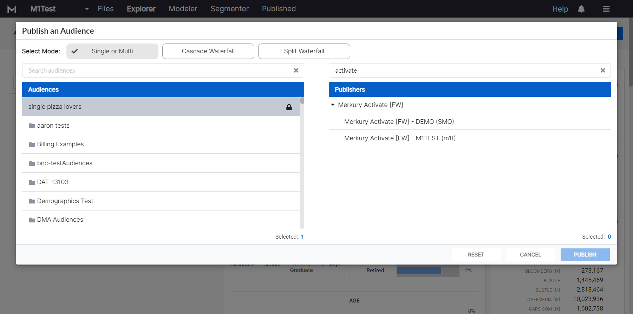633x314 pixels.
Task: Open the DMA Audiences folder
Action: pos(161,220)
